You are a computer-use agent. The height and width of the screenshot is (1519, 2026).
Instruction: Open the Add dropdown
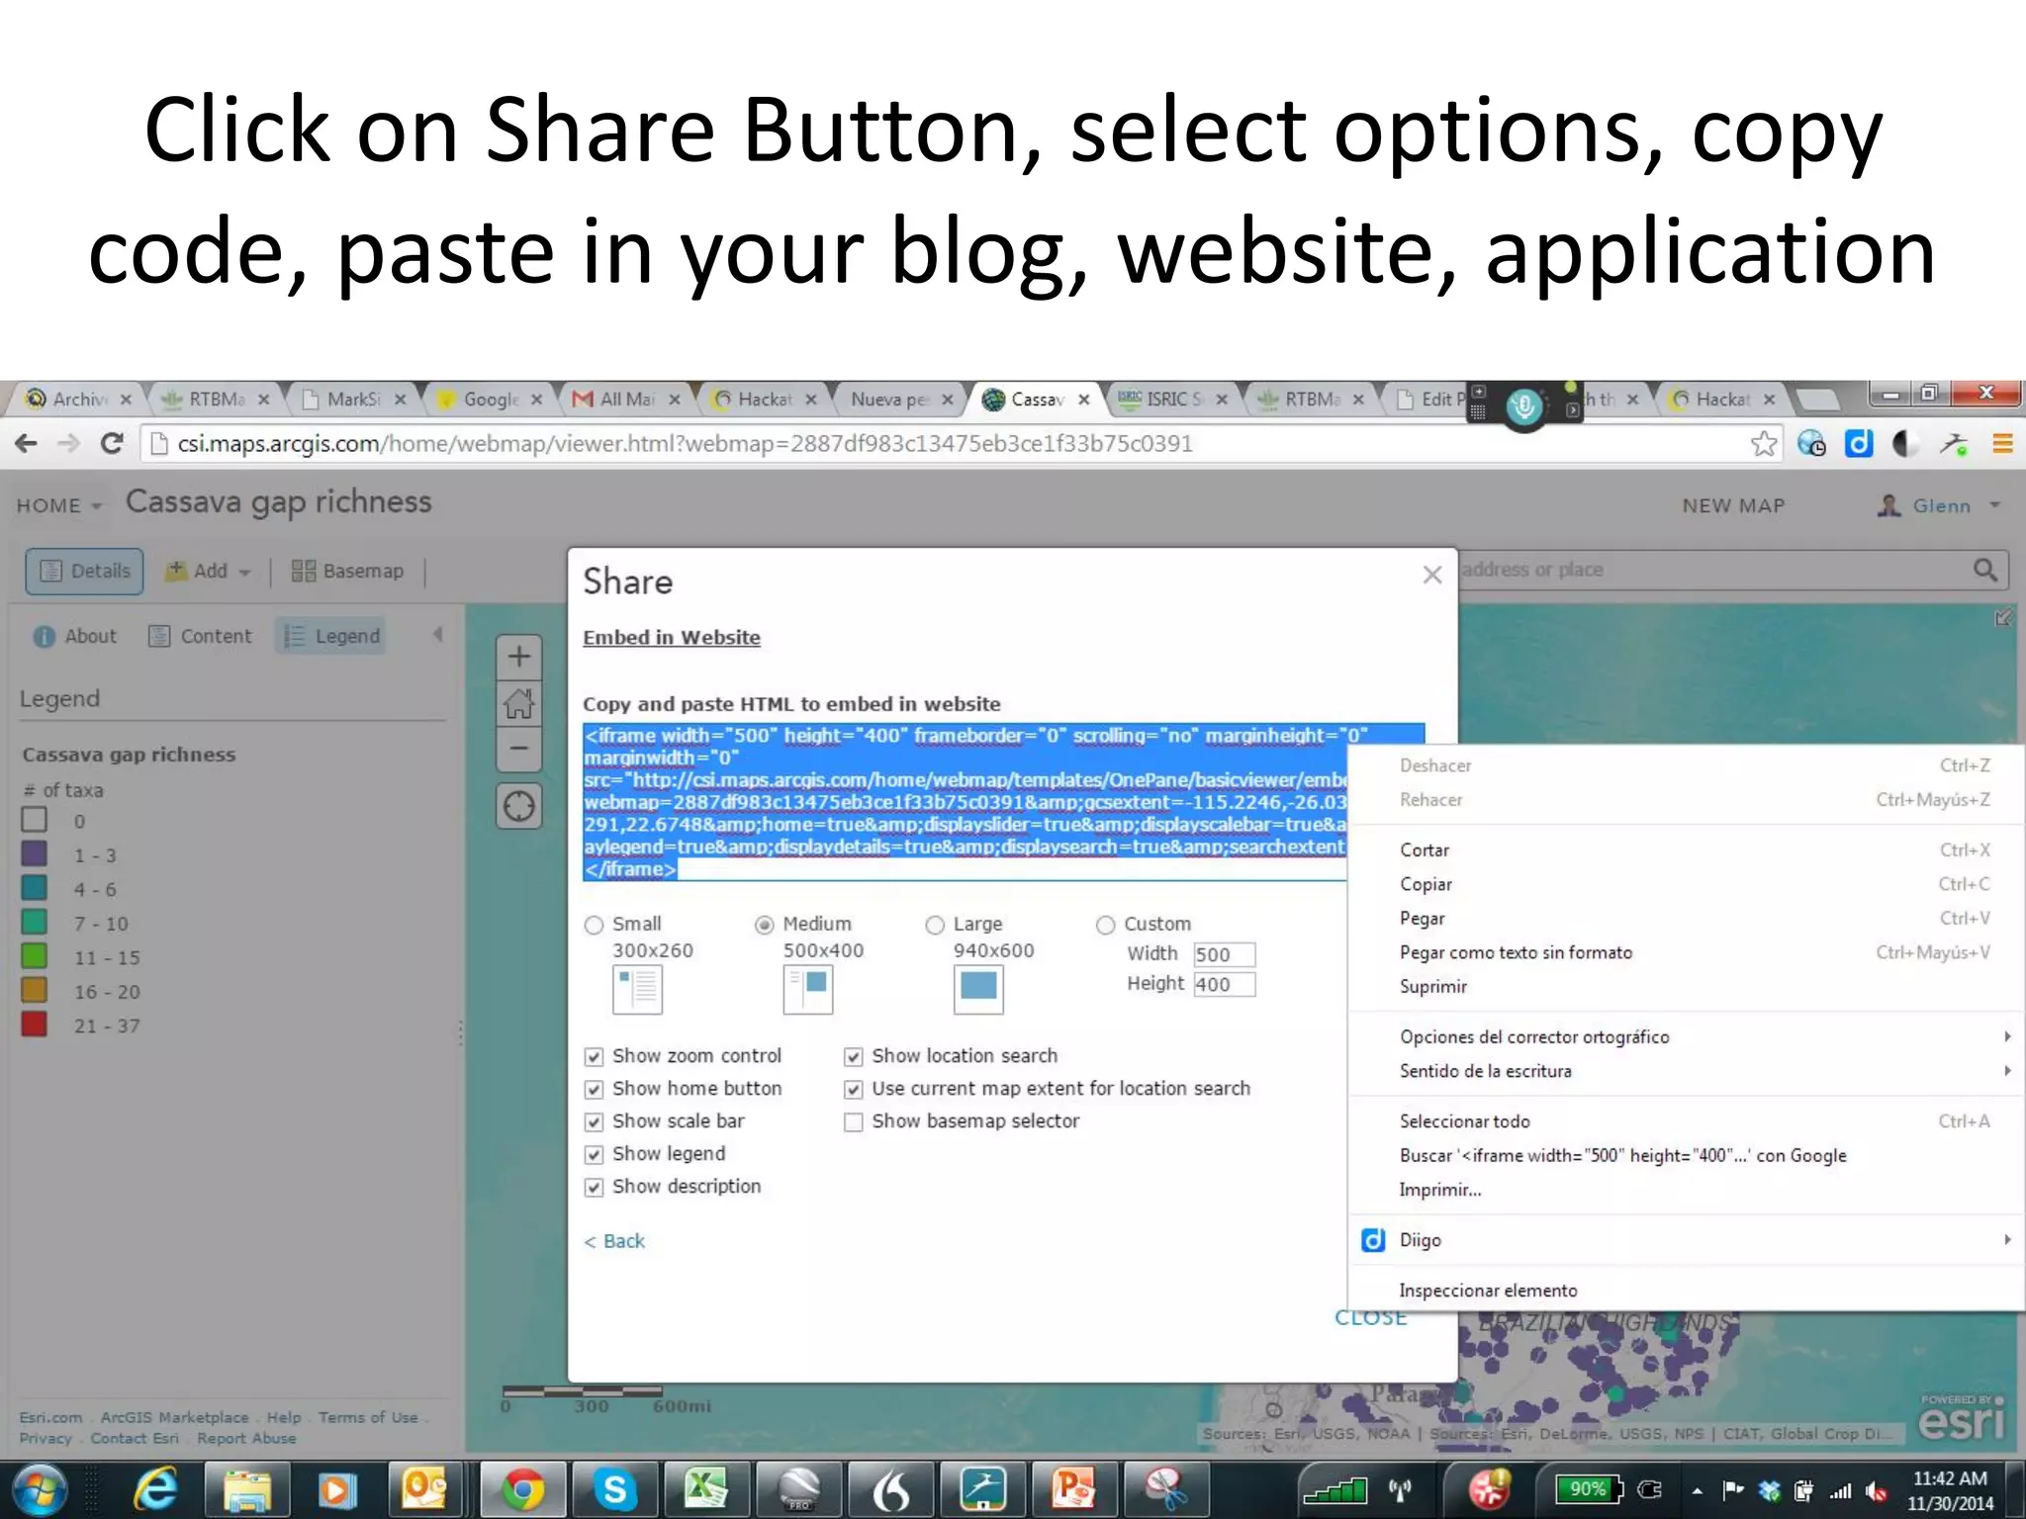pyautogui.click(x=208, y=571)
